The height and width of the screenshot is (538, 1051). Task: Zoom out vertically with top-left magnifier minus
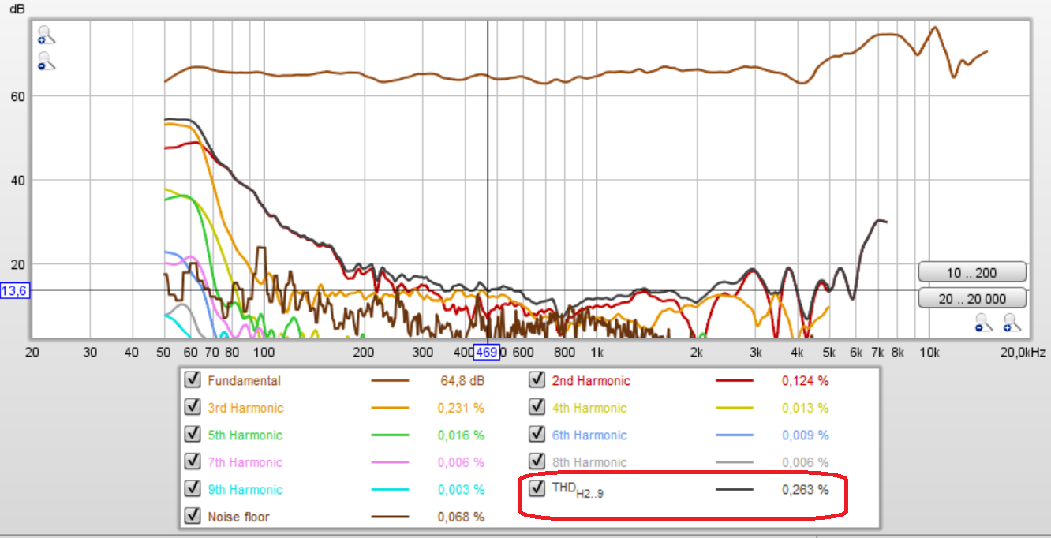point(46,61)
